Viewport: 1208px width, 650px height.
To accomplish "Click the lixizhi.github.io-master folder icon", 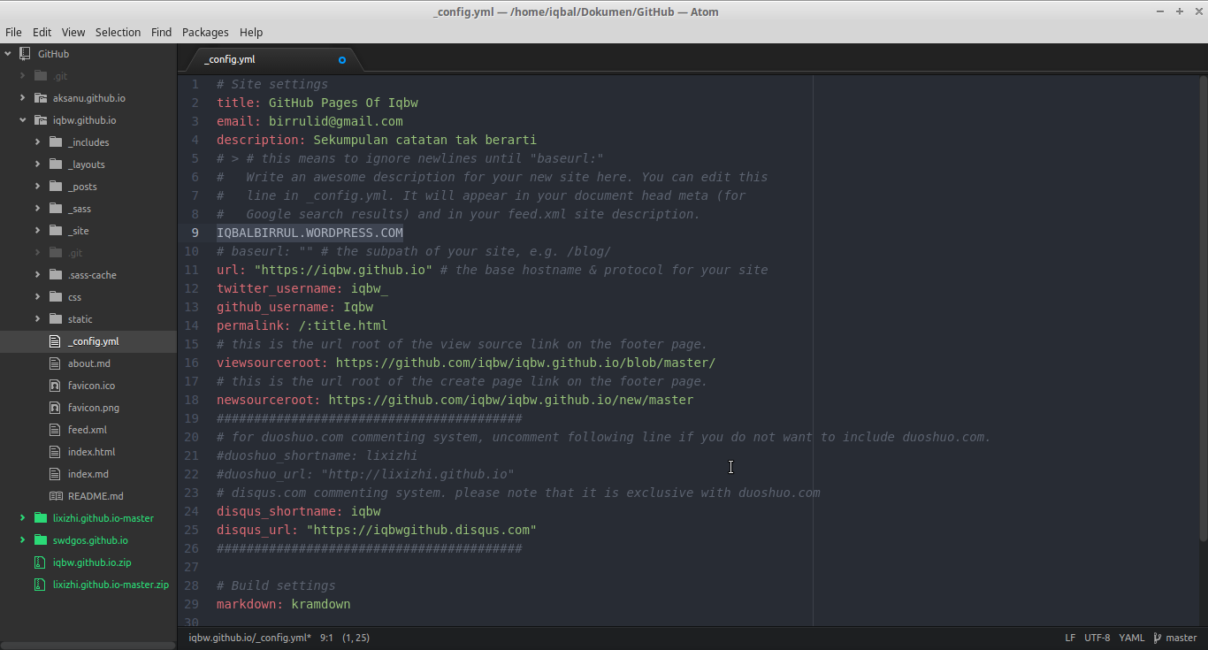I will point(40,518).
